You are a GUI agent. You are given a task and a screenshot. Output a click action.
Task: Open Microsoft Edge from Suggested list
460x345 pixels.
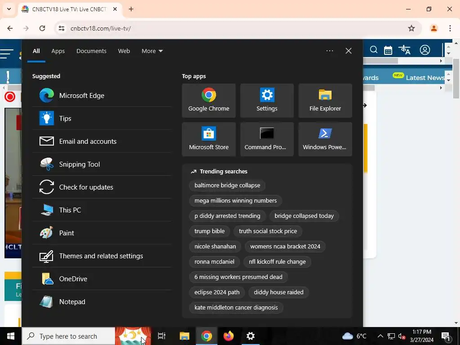click(102, 96)
